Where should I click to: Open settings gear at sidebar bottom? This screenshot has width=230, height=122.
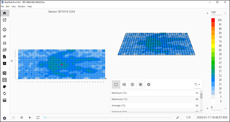click(x=5, y=118)
